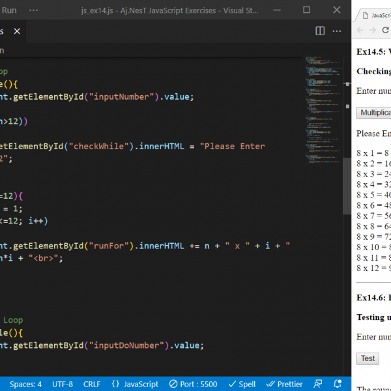The width and height of the screenshot is (391, 391).
Task: Toggle the Spell checker in status bar
Action: click(241, 384)
